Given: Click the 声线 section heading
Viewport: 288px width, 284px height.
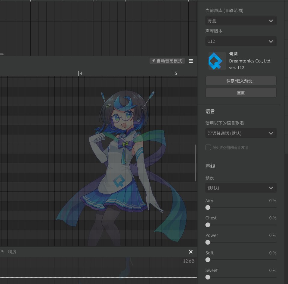Looking at the screenshot, I should [210, 166].
